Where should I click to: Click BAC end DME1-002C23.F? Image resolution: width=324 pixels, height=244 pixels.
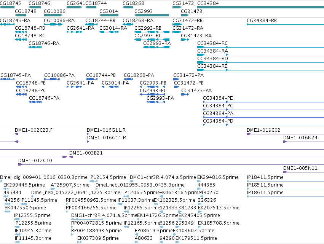pos(34,130)
